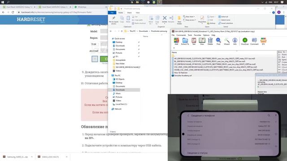The height and width of the screenshot is (161, 287).
Task: Open the Explorer recent locations dropdown arrow
Action: [118, 31]
